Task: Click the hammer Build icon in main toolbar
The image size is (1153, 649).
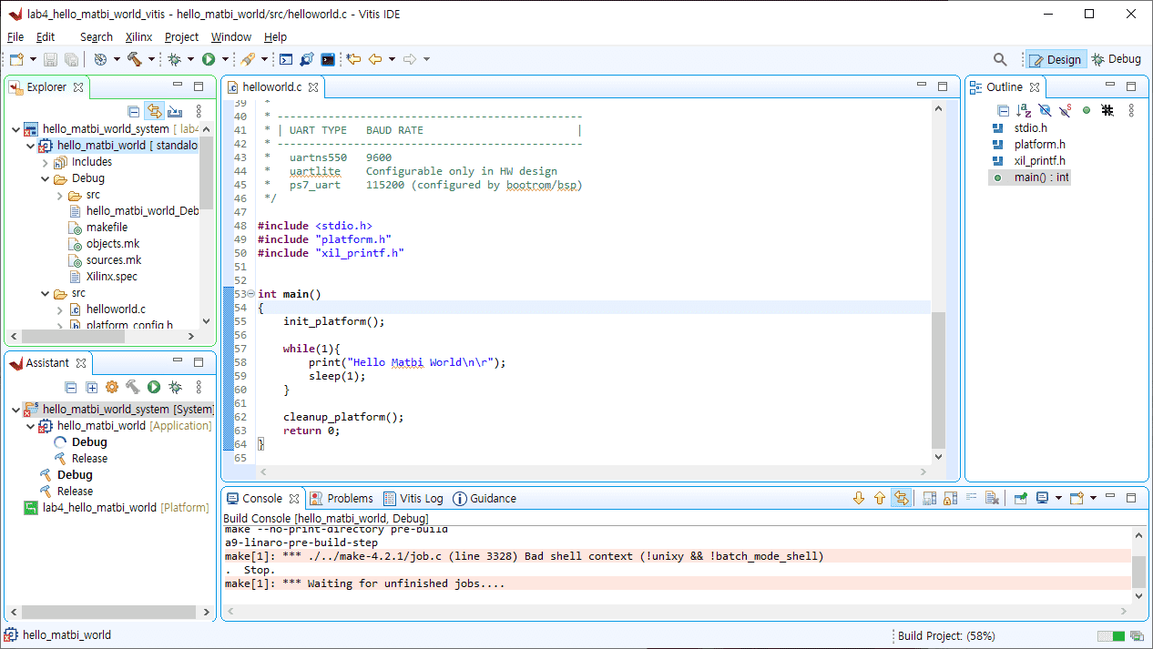Action: click(135, 59)
